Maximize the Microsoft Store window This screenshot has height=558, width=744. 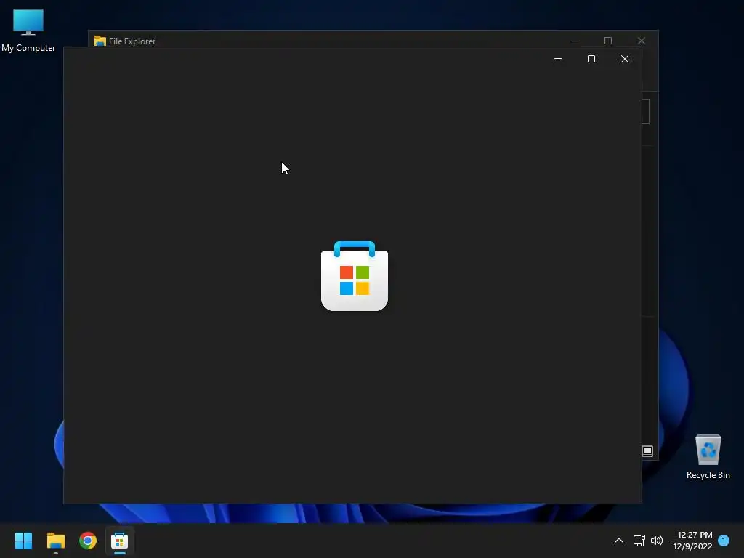(x=591, y=59)
